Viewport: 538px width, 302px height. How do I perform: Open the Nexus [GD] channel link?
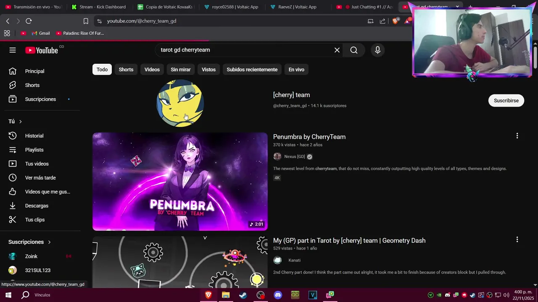(x=295, y=156)
